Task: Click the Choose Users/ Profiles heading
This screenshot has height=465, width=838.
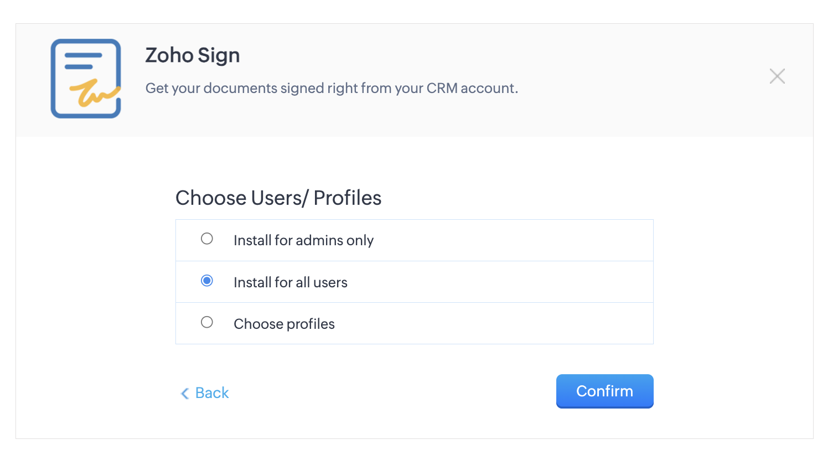Action: point(278,198)
